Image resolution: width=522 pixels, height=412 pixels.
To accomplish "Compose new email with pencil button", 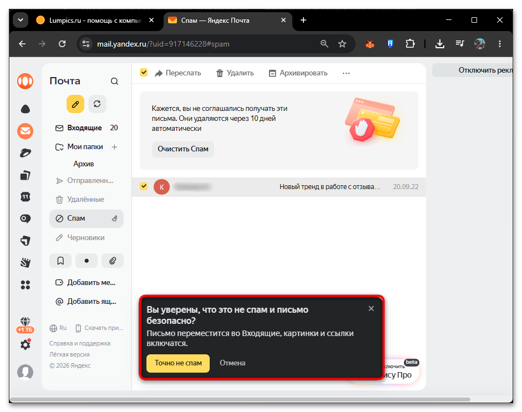I will tap(75, 104).
